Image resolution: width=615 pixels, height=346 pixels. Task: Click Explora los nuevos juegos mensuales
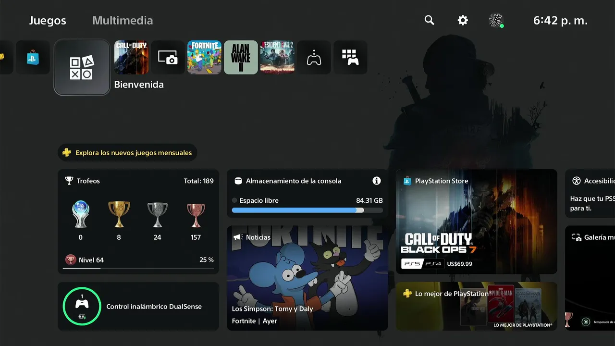point(127,153)
